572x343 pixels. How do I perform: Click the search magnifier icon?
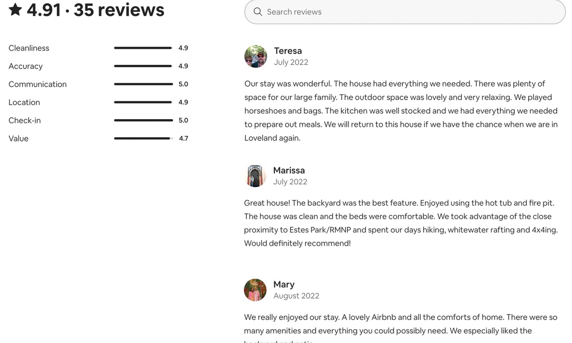[x=258, y=11]
